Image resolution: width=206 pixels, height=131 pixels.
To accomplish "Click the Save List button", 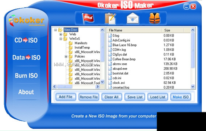I will pyautogui.click(x=135, y=97).
